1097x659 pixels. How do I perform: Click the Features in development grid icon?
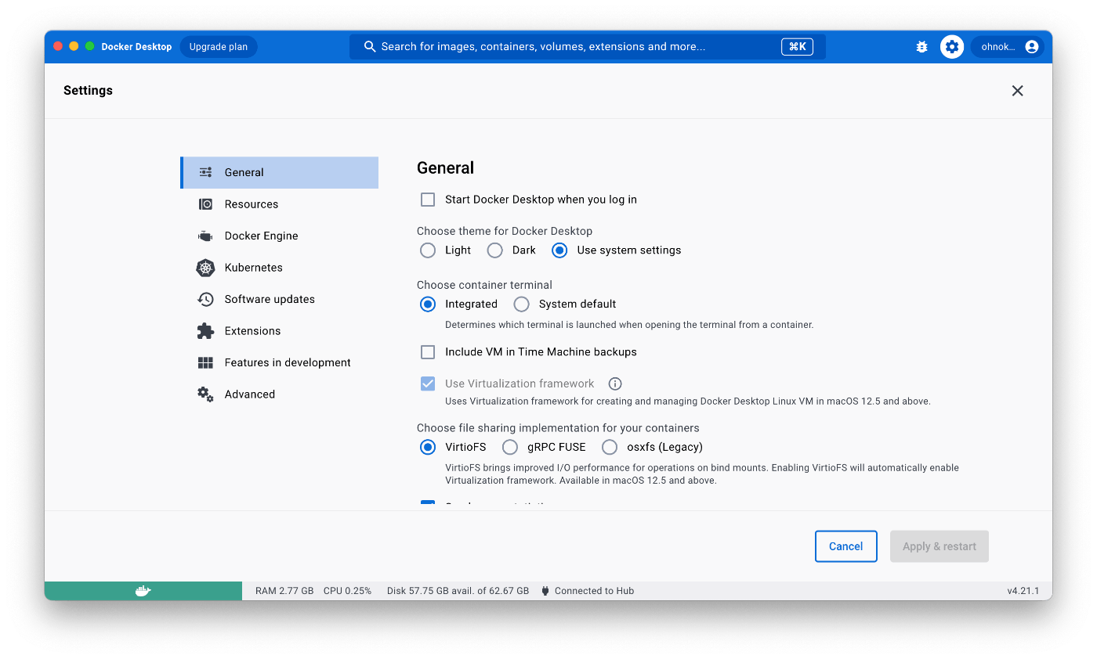(205, 362)
